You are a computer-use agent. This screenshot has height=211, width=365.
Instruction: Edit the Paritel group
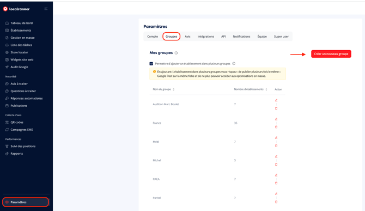[276, 194]
